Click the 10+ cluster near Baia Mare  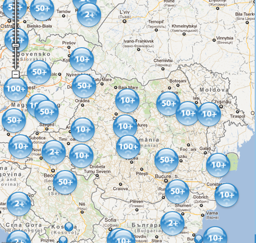point(127,101)
